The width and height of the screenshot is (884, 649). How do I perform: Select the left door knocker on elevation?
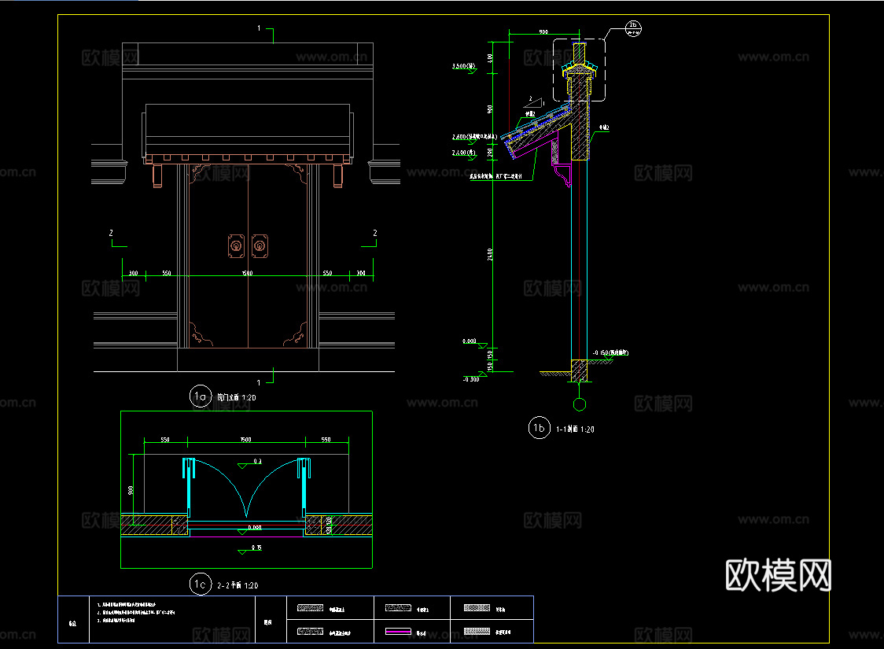click(x=235, y=246)
